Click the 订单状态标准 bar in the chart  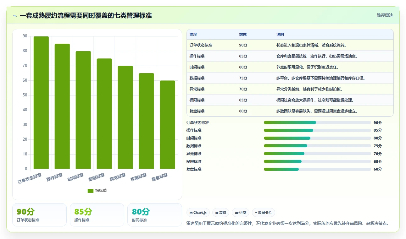[x=41, y=103]
